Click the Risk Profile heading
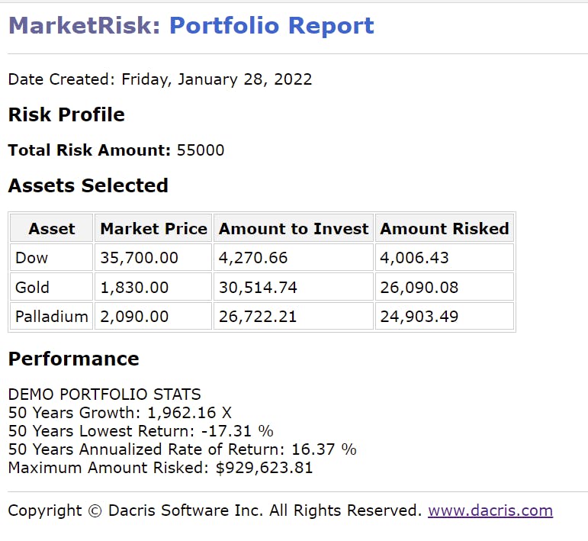The image size is (588, 541). [x=66, y=114]
